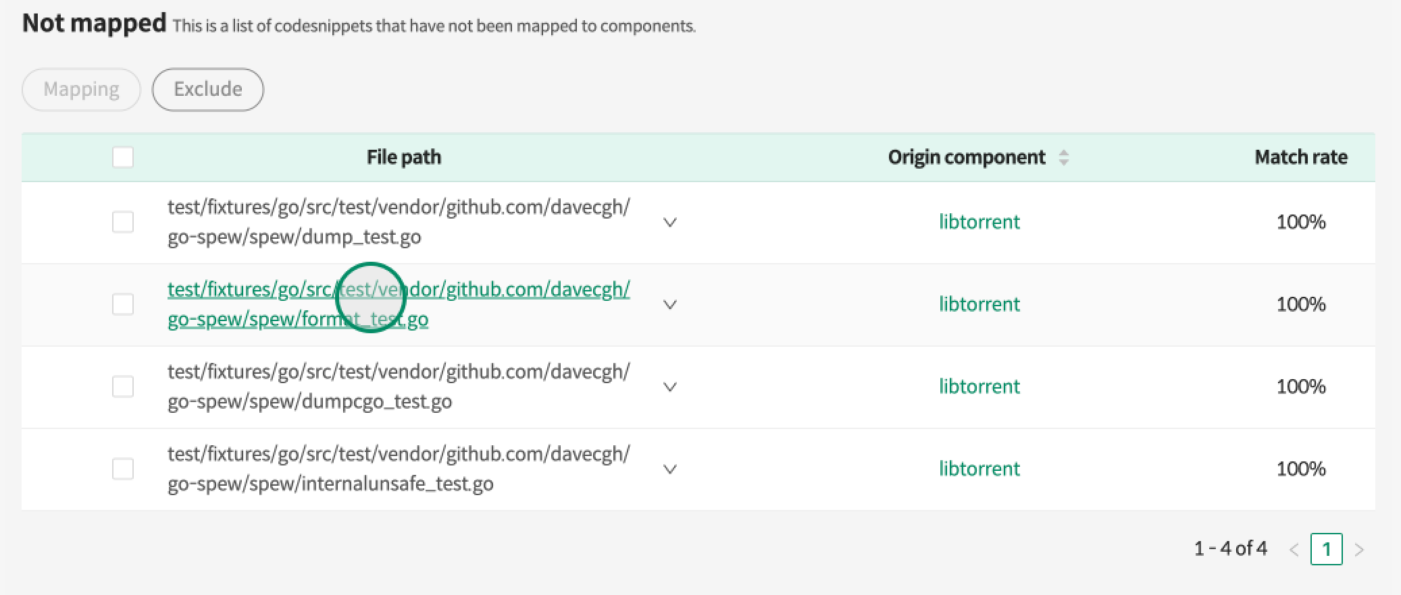
Task: Expand the dumpcgo_test.go row chevron
Action: coord(670,387)
